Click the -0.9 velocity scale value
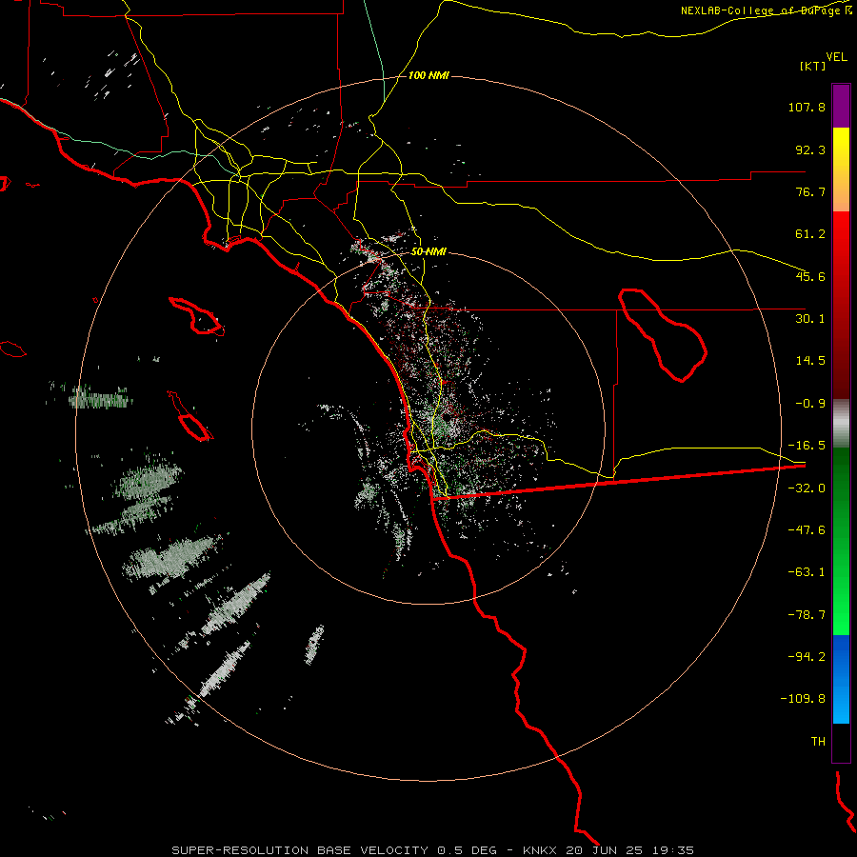This screenshot has height=857, width=857. coord(810,404)
